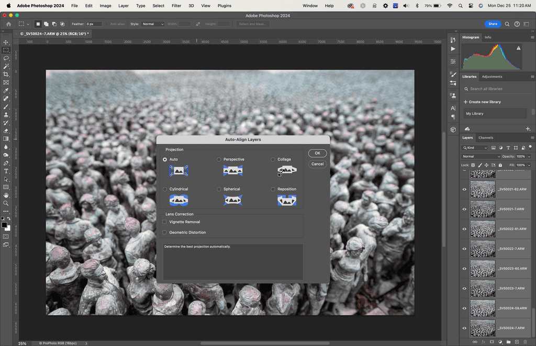Click the Home icon in options bar
Viewport: 536px width, 346px height.
pyautogui.click(x=8, y=24)
